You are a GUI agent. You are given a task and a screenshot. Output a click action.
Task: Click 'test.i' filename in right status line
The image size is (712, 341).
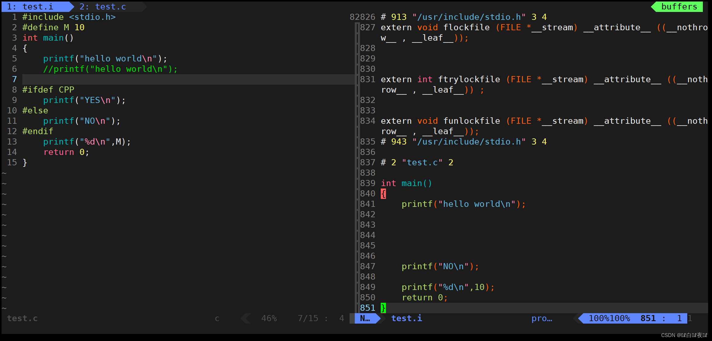click(x=407, y=318)
